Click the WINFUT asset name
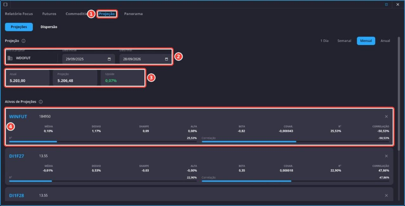Screen dimensions: 405x206 tap(18, 117)
